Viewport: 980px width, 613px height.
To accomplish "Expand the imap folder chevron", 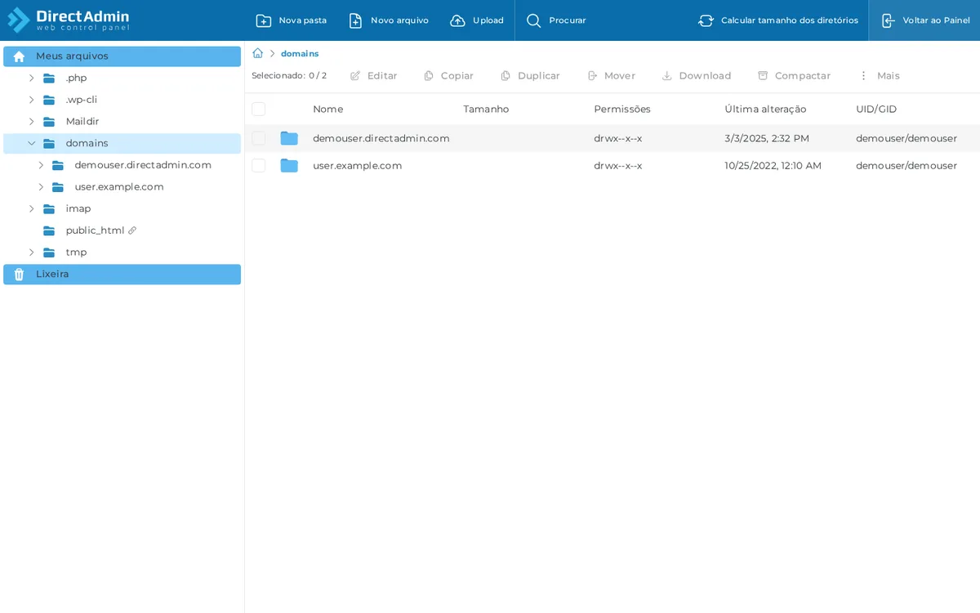I will (32, 208).
